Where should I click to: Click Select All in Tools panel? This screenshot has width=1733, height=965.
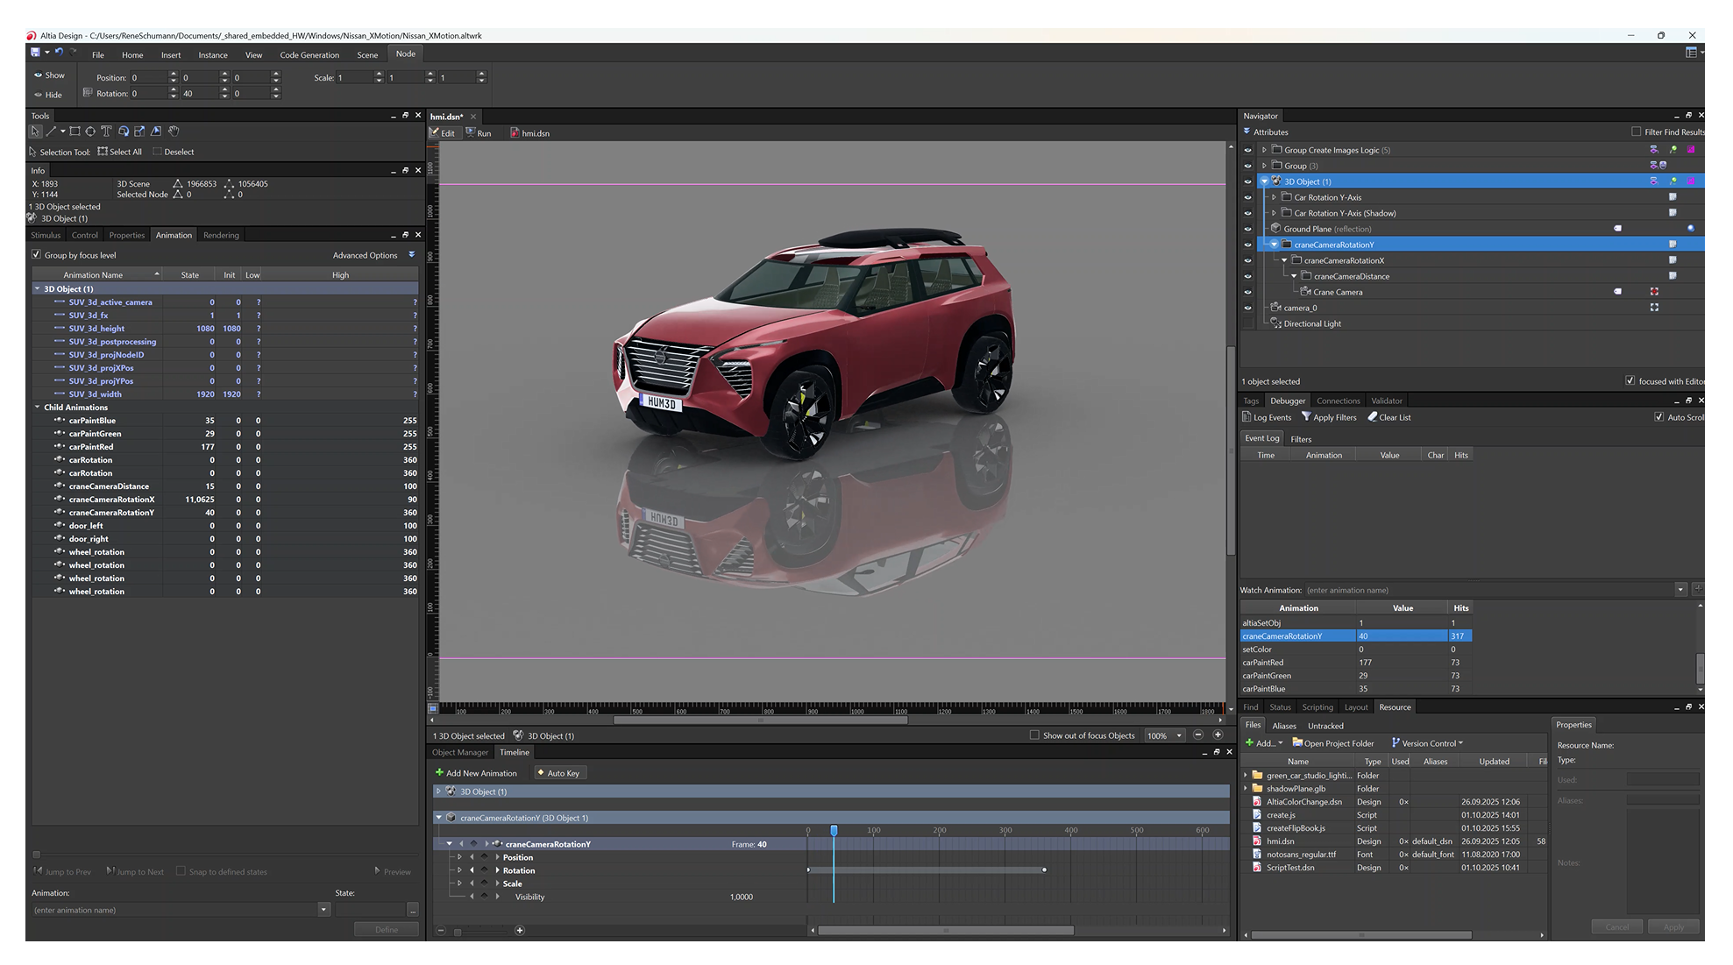pyautogui.click(x=120, y=152)
